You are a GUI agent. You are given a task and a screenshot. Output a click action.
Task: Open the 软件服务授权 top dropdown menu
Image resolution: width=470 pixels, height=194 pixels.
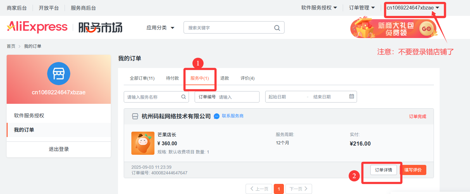pos(319,8)
